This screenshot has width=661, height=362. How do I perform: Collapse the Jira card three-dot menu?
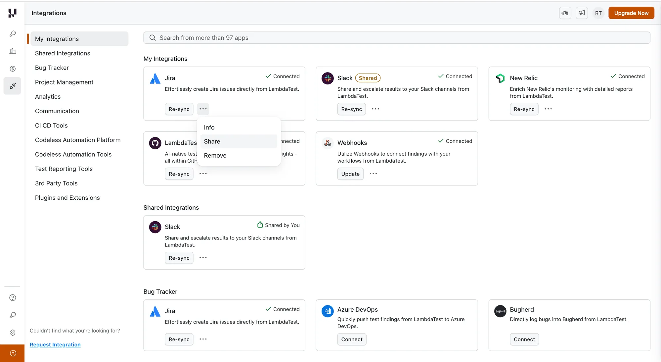coord(203,109)
